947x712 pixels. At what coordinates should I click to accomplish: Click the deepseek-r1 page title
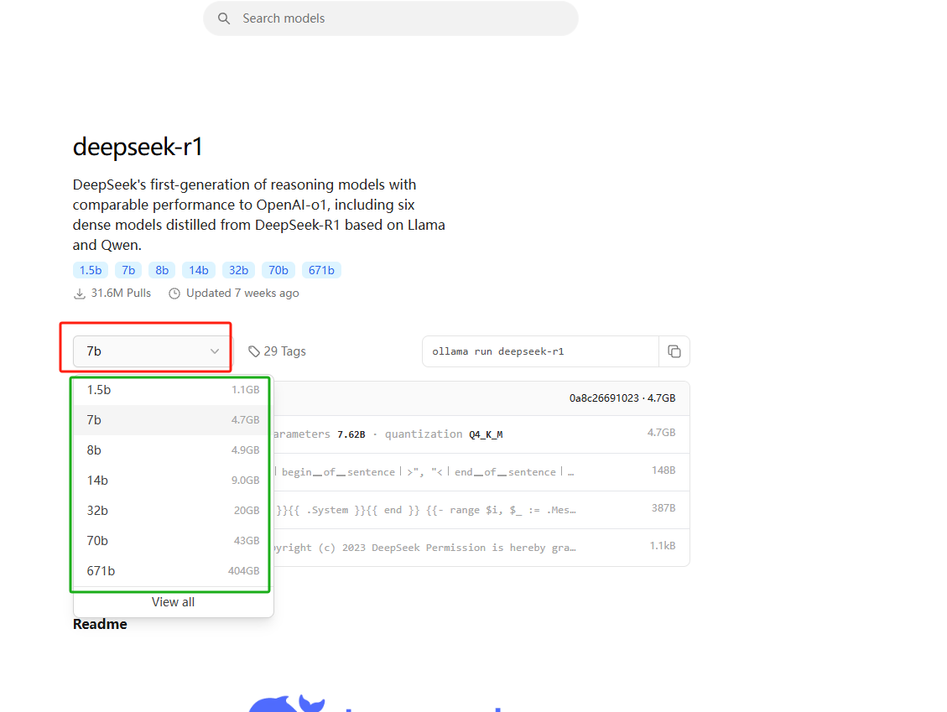tap(138, 147)
